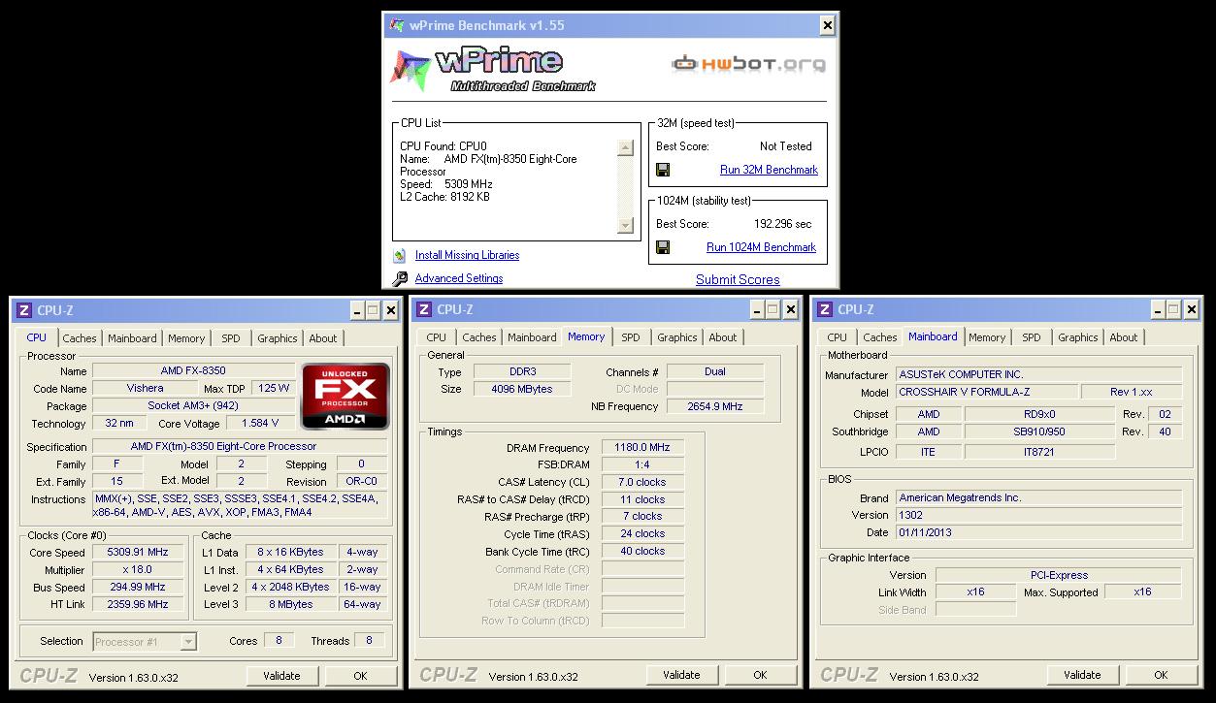Open Graphics tab in left CPU-Z window
Viewport: 1216px width, 703px height.
pos(277,338)
